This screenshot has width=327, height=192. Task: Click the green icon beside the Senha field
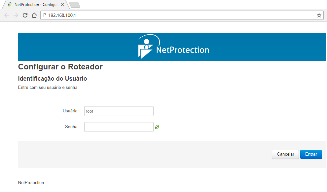tap(157, 127)
